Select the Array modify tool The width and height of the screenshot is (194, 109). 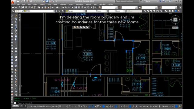point(16,28)
